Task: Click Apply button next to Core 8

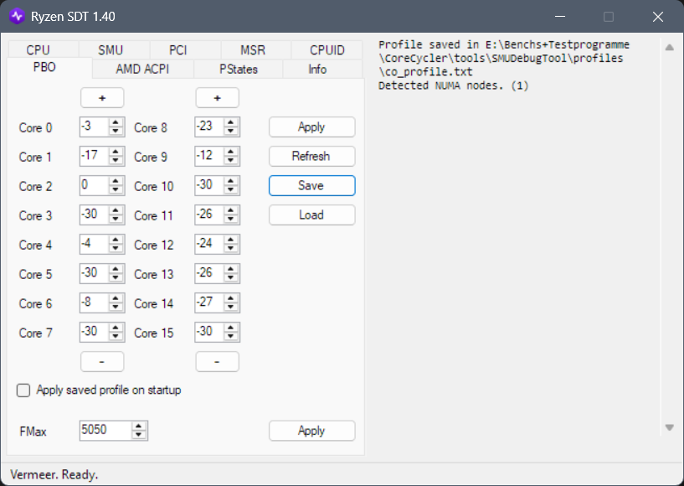Action: point(312,127)
